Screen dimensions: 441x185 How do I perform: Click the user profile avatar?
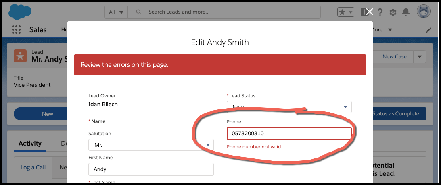coord(423,12)
